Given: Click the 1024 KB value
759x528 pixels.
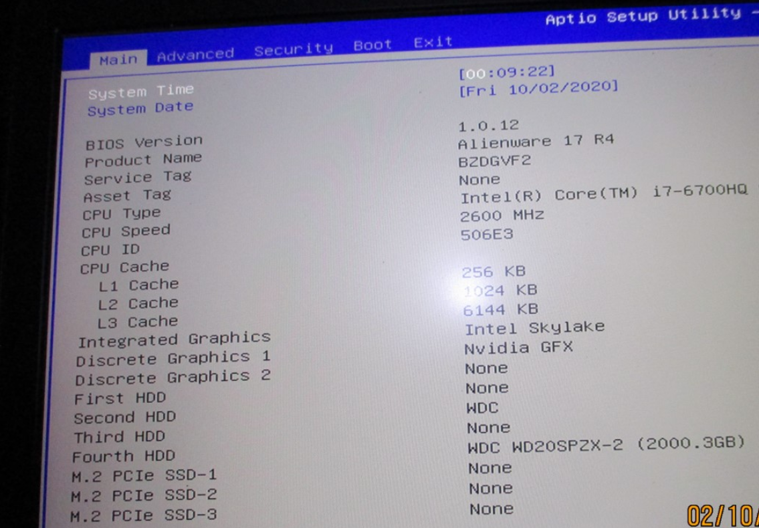Looking at the screenshot, I should coord(500,290).
